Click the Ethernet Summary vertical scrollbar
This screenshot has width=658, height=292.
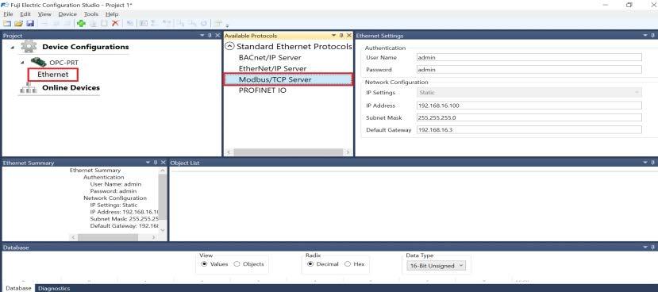[163, 198]
